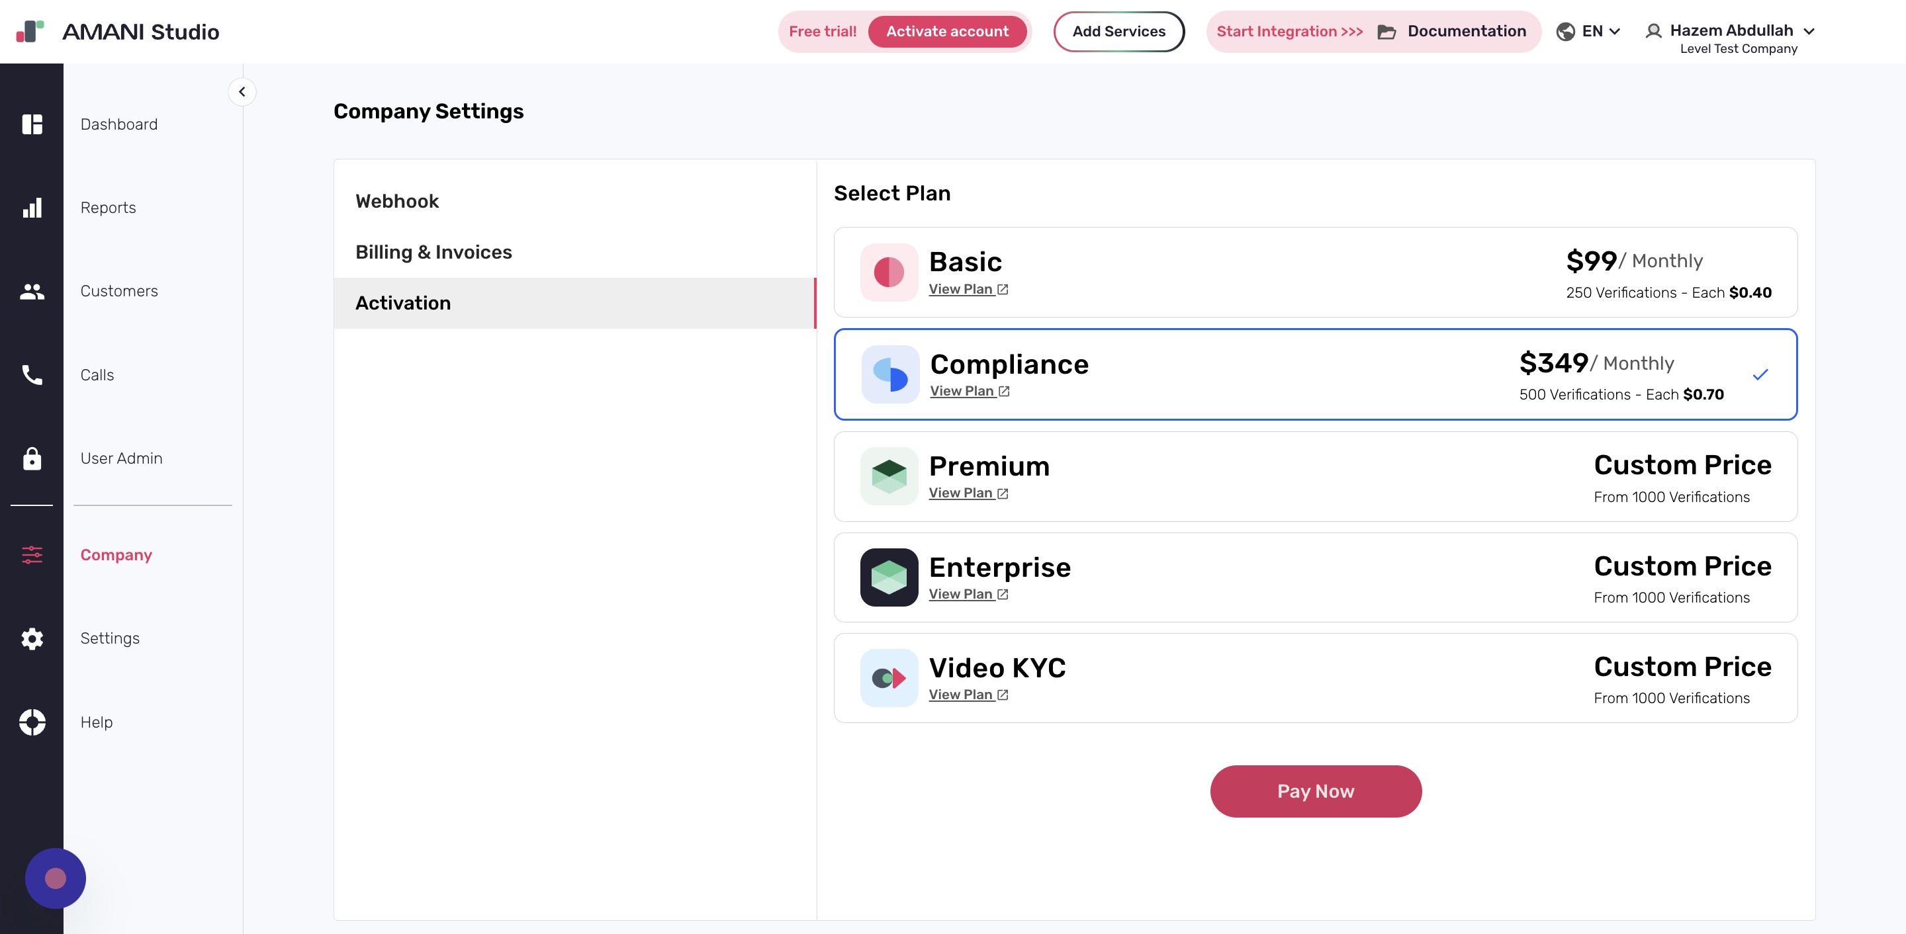
Task: Click the Dashboard grid icon in sidebar
Action: click(x=32, y=124)
